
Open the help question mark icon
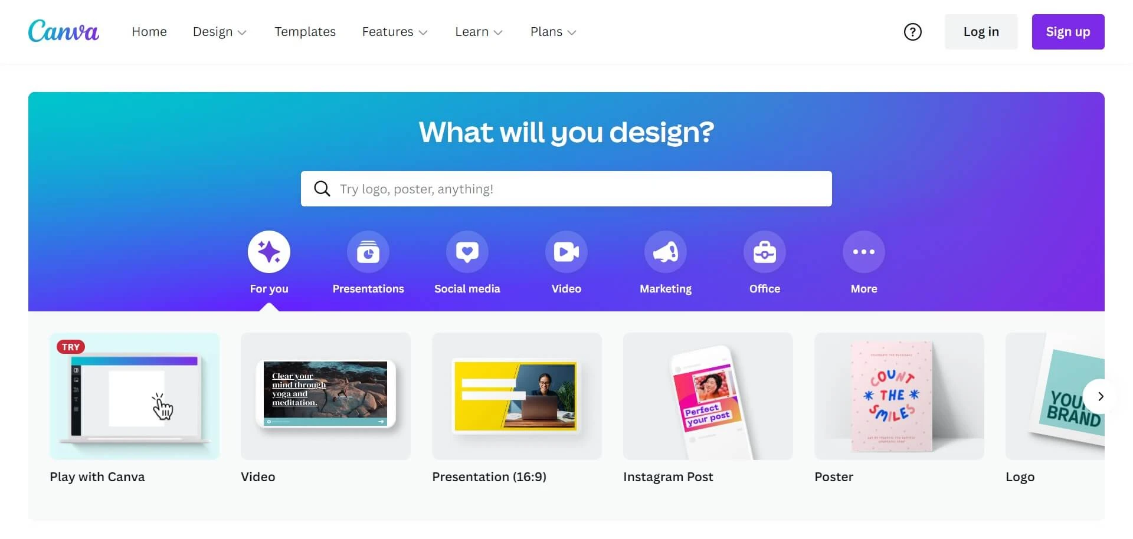(x=913, y=32)
